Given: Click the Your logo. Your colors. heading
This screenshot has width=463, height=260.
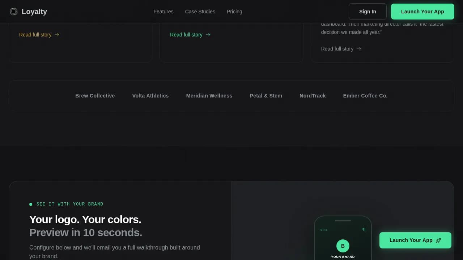Looking at the screenshot, I should point(85,220).
